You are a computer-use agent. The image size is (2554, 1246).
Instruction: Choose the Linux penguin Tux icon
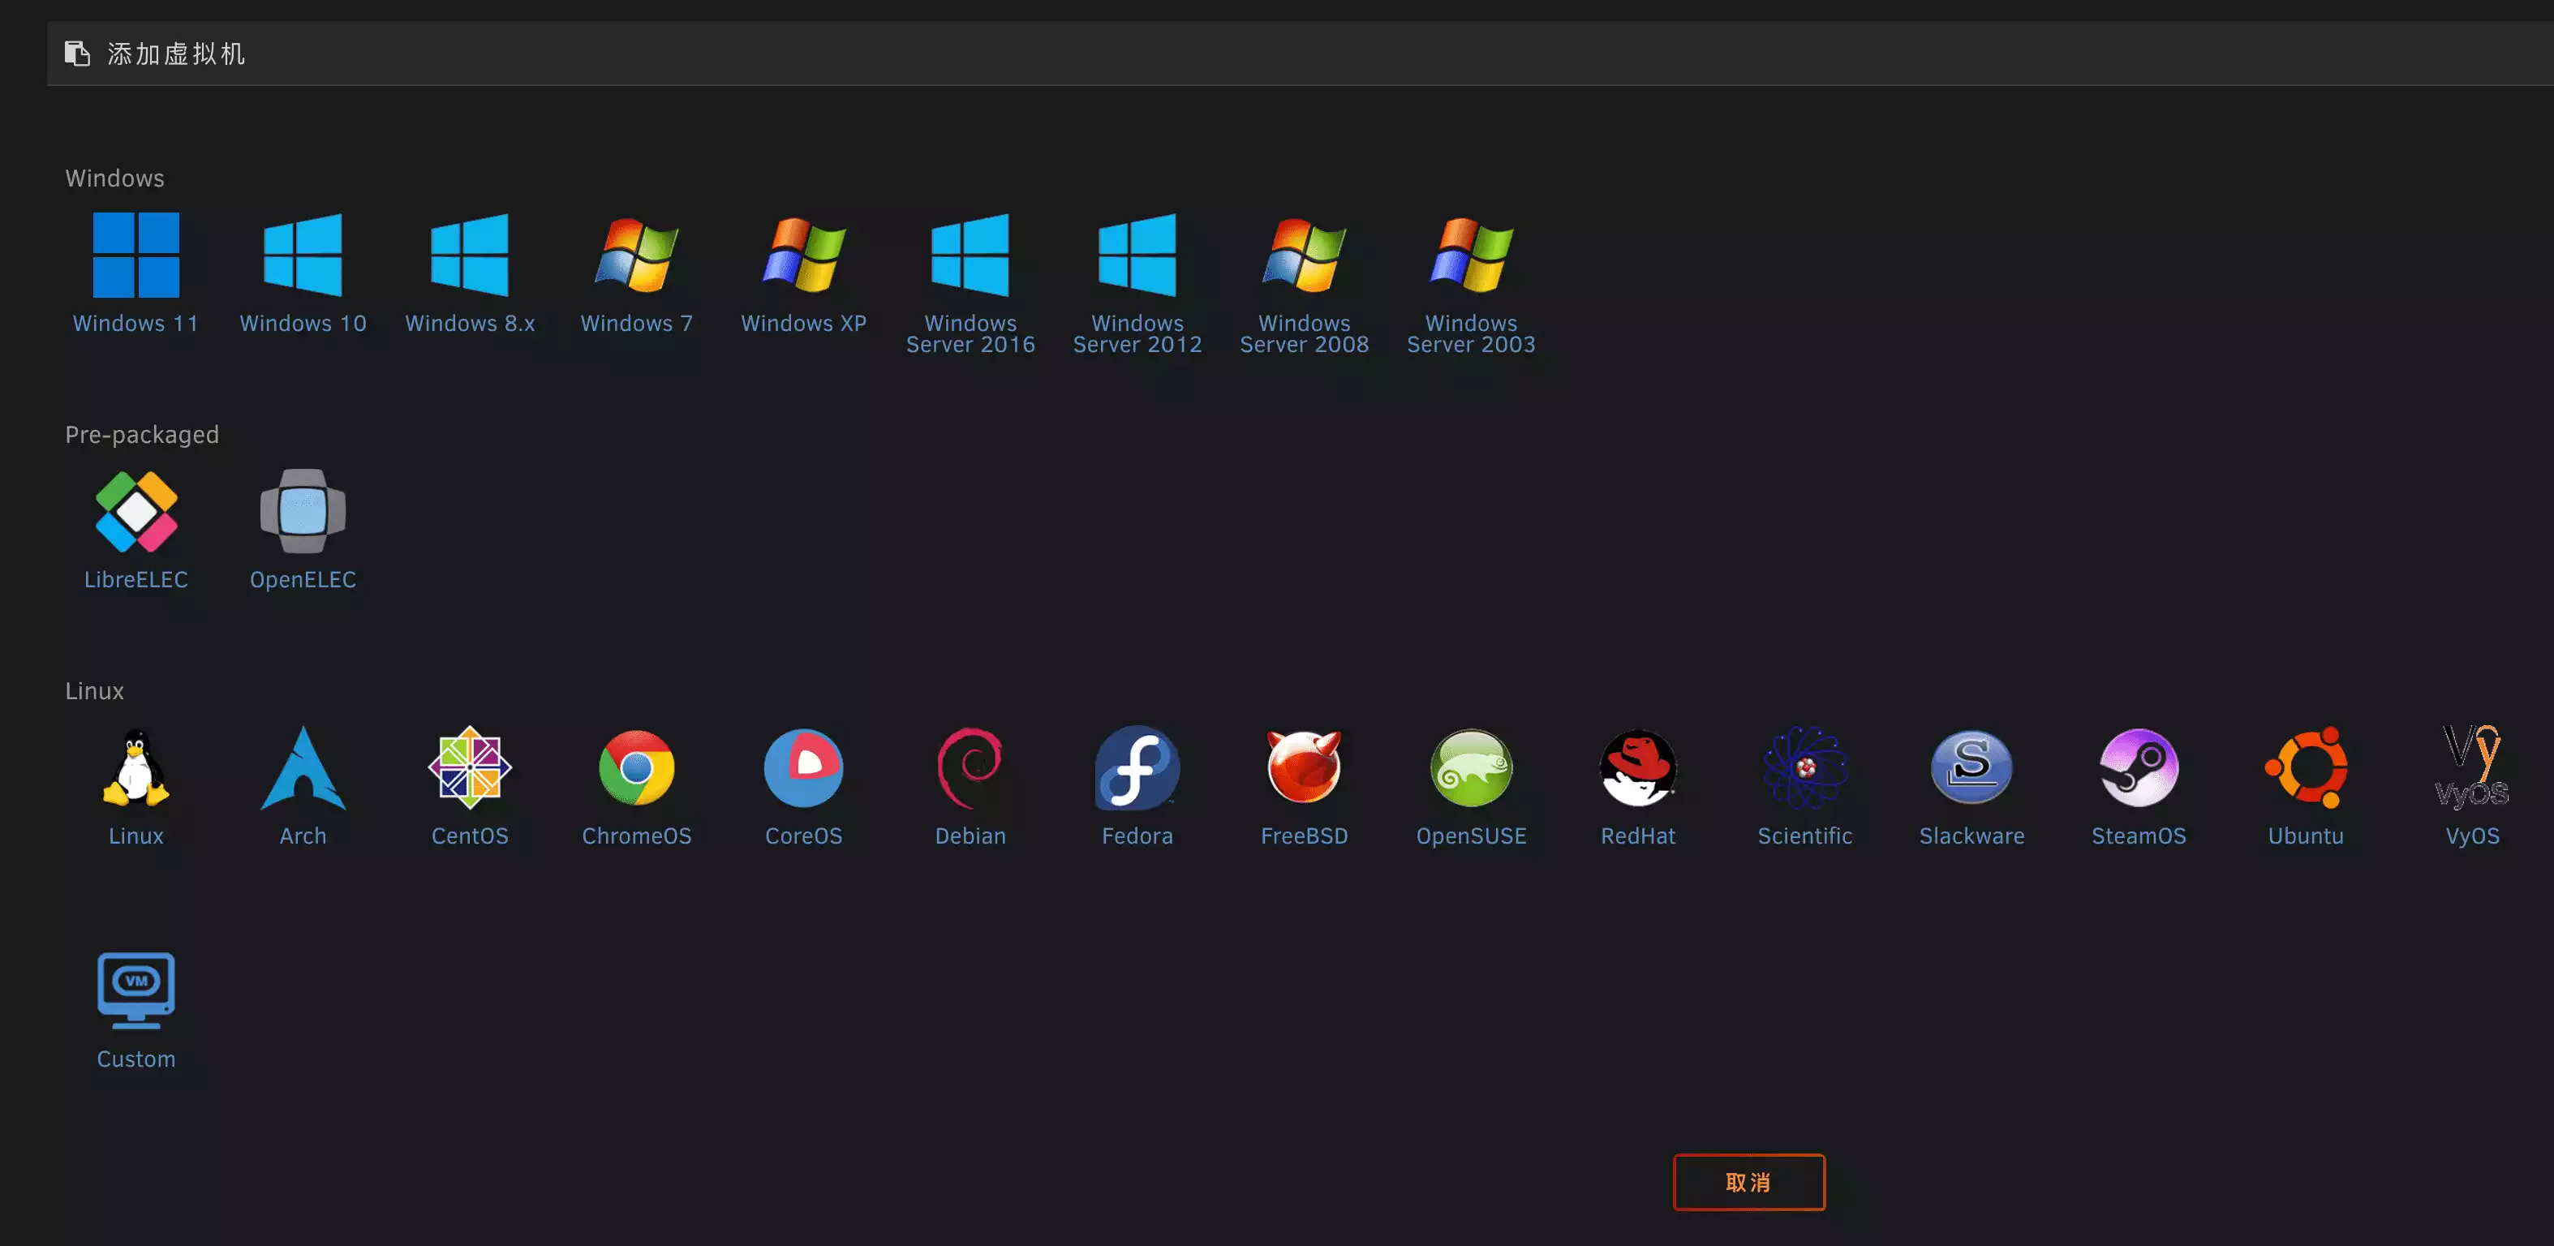click(x=135, y=768)
